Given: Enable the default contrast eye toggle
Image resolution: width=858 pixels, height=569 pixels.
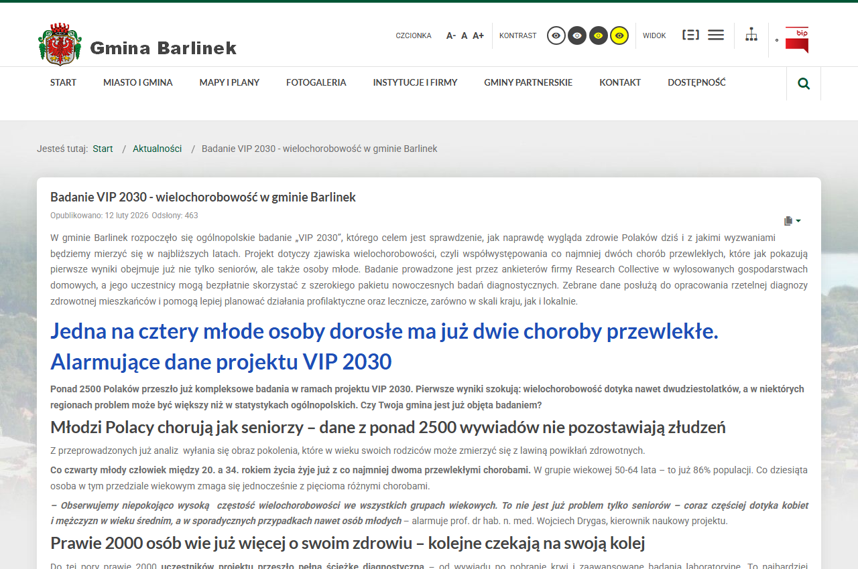Looking at the screenshot, I should (556, 35).
